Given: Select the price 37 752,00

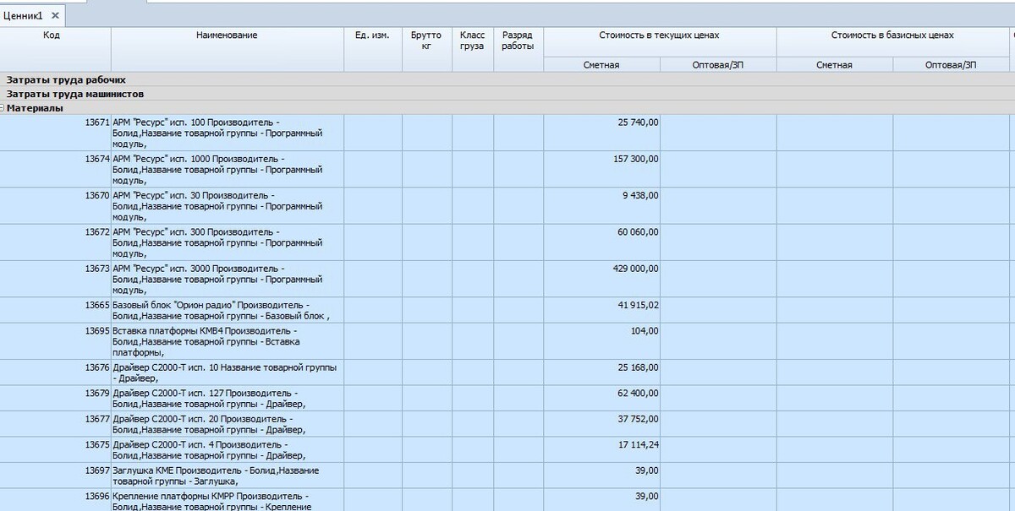Looking at the screenshot, I should 639,419.
